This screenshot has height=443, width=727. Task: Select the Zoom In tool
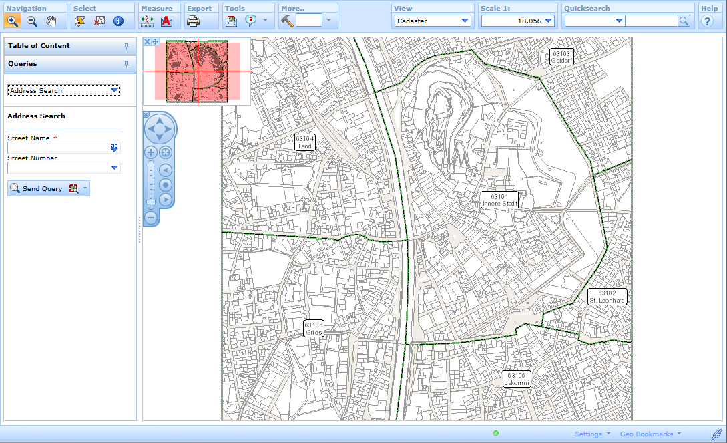[x=13, y=21]
